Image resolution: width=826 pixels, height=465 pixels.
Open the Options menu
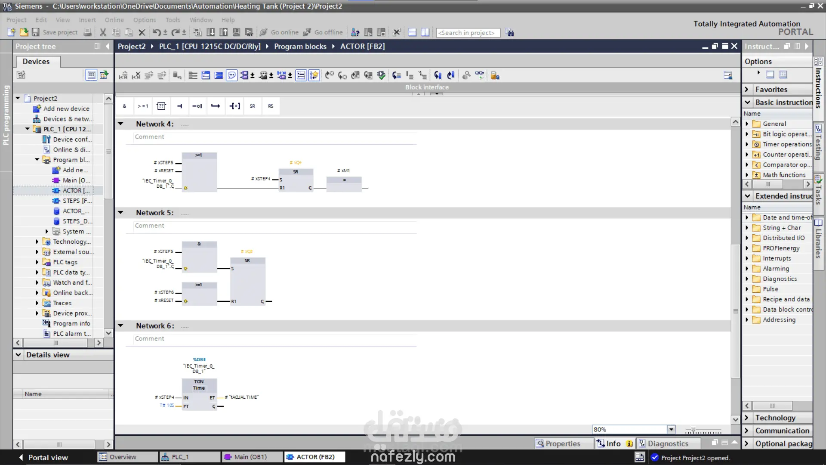(x=145, y=20)
